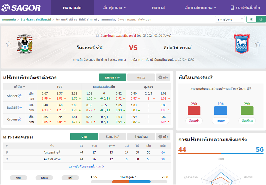
Task: Favorite the Coventry City team star
Action: (x=9, y=44)
